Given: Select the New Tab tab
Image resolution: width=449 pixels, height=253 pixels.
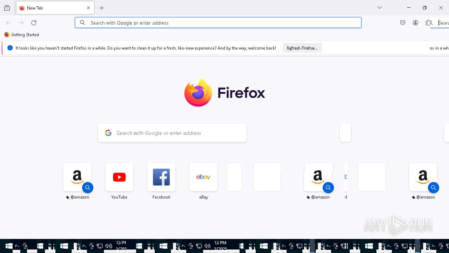Looking at the screenshot, I should coord(55,8).
